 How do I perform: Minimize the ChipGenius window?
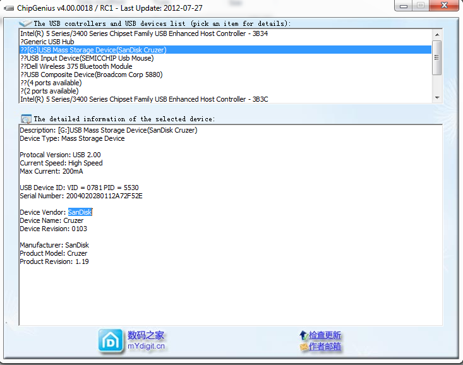coord(404,6)
